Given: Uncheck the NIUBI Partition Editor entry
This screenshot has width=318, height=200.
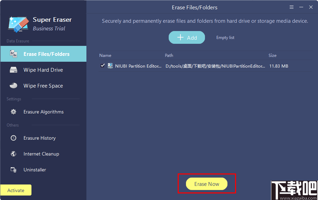Looking at the screenshot, I should point(102,66).
